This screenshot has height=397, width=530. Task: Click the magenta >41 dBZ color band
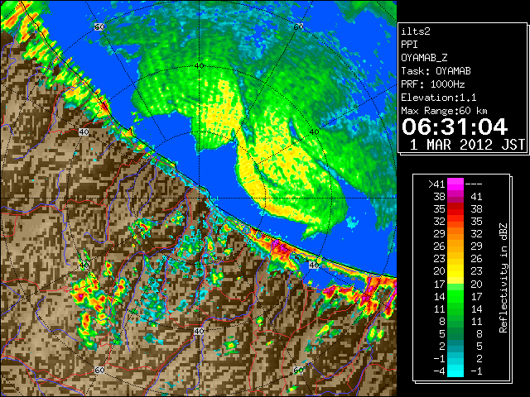(455, 184)
